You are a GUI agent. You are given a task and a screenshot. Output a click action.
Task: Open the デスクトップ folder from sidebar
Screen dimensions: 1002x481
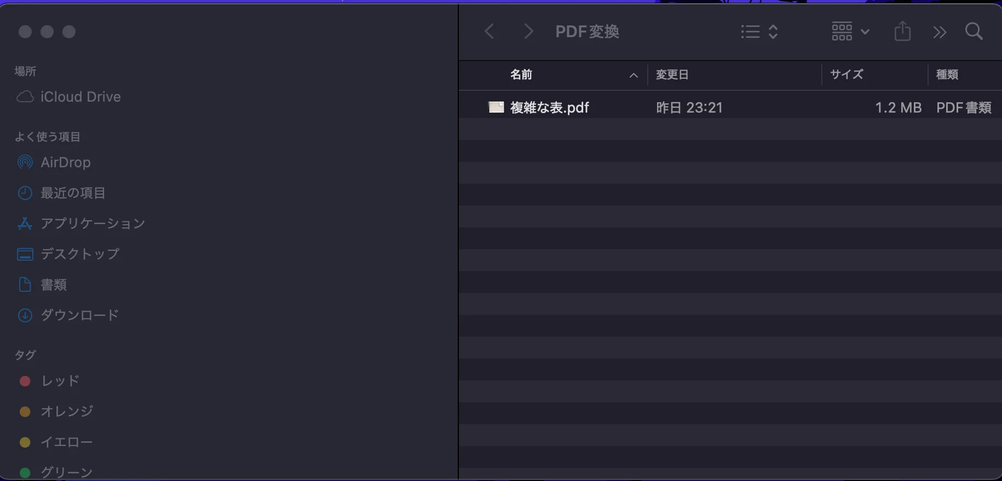tap(79, 254)
